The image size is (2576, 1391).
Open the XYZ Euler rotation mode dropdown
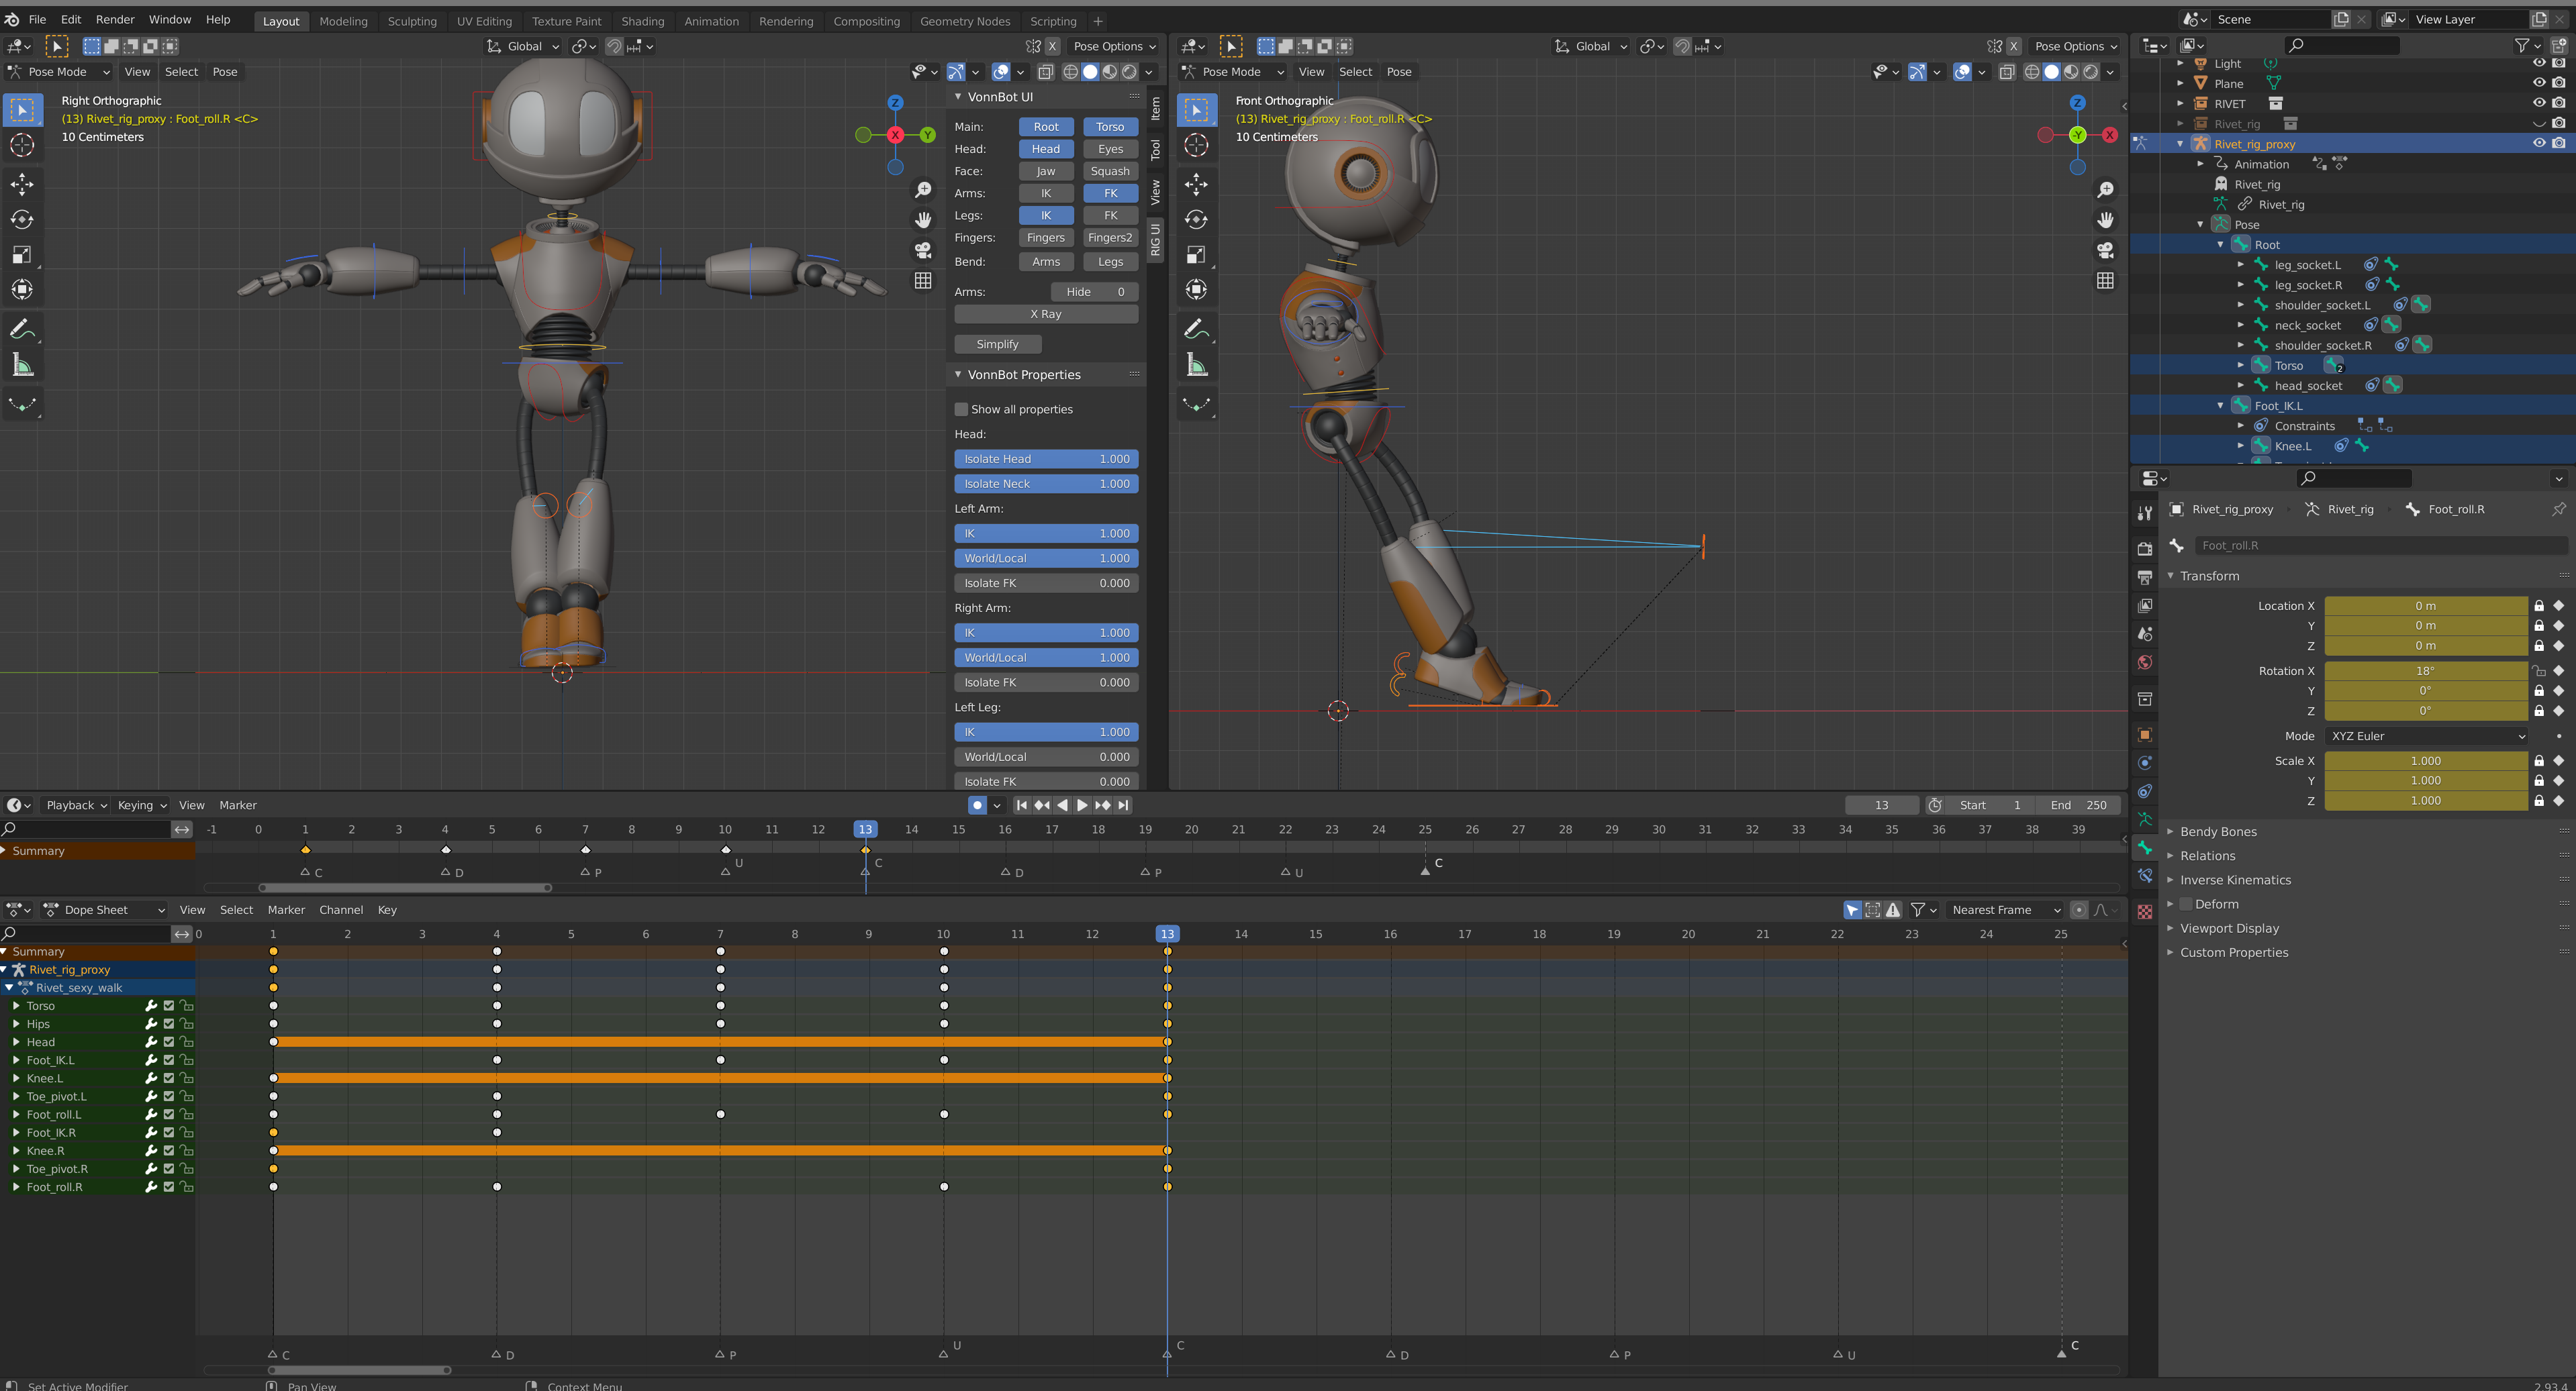click(2426, 737)
